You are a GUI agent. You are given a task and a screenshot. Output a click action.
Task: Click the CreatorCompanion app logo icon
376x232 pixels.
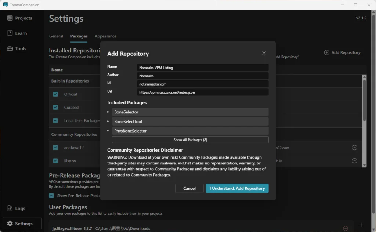[5, 4]
